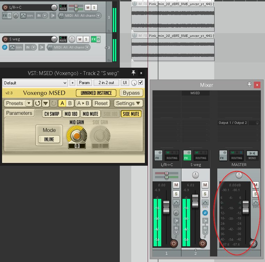Open the Parameters tab in MSED
Viewport: 265px width, 262px height.
click(x=19, y=113)
